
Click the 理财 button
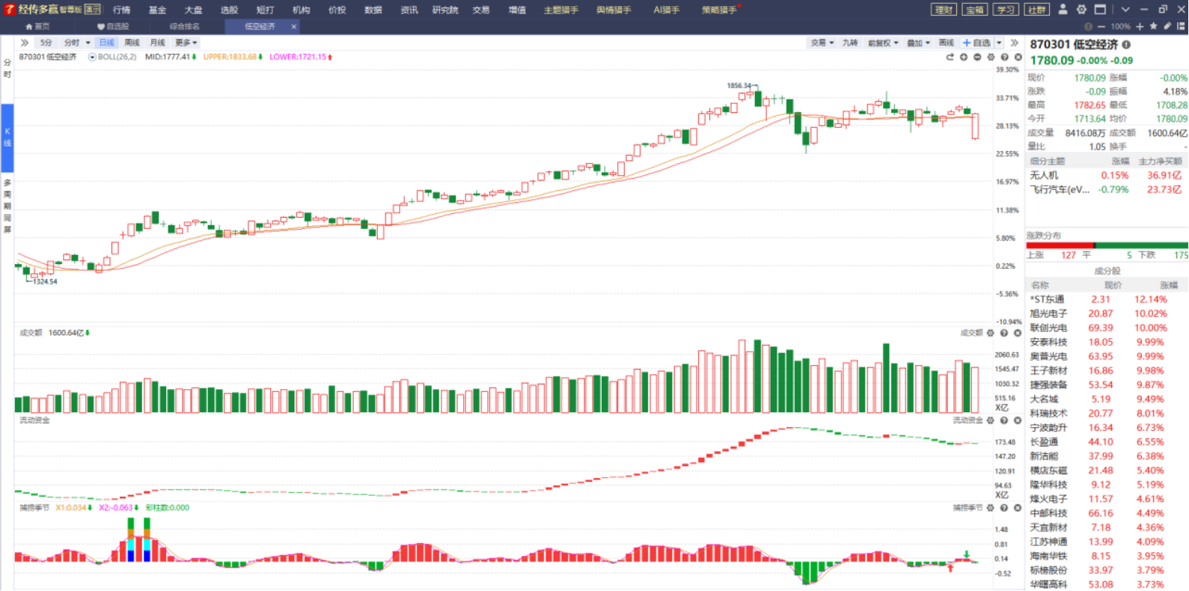[944, 10]
